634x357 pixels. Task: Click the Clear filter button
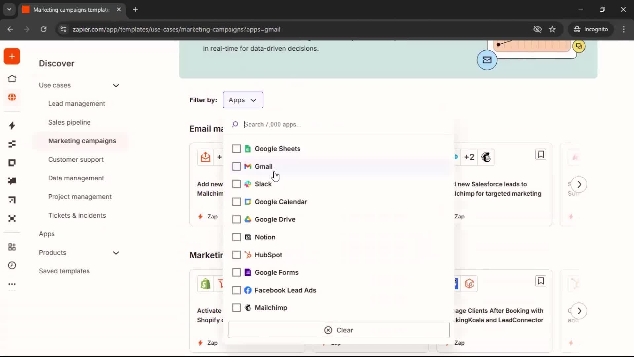338,330
